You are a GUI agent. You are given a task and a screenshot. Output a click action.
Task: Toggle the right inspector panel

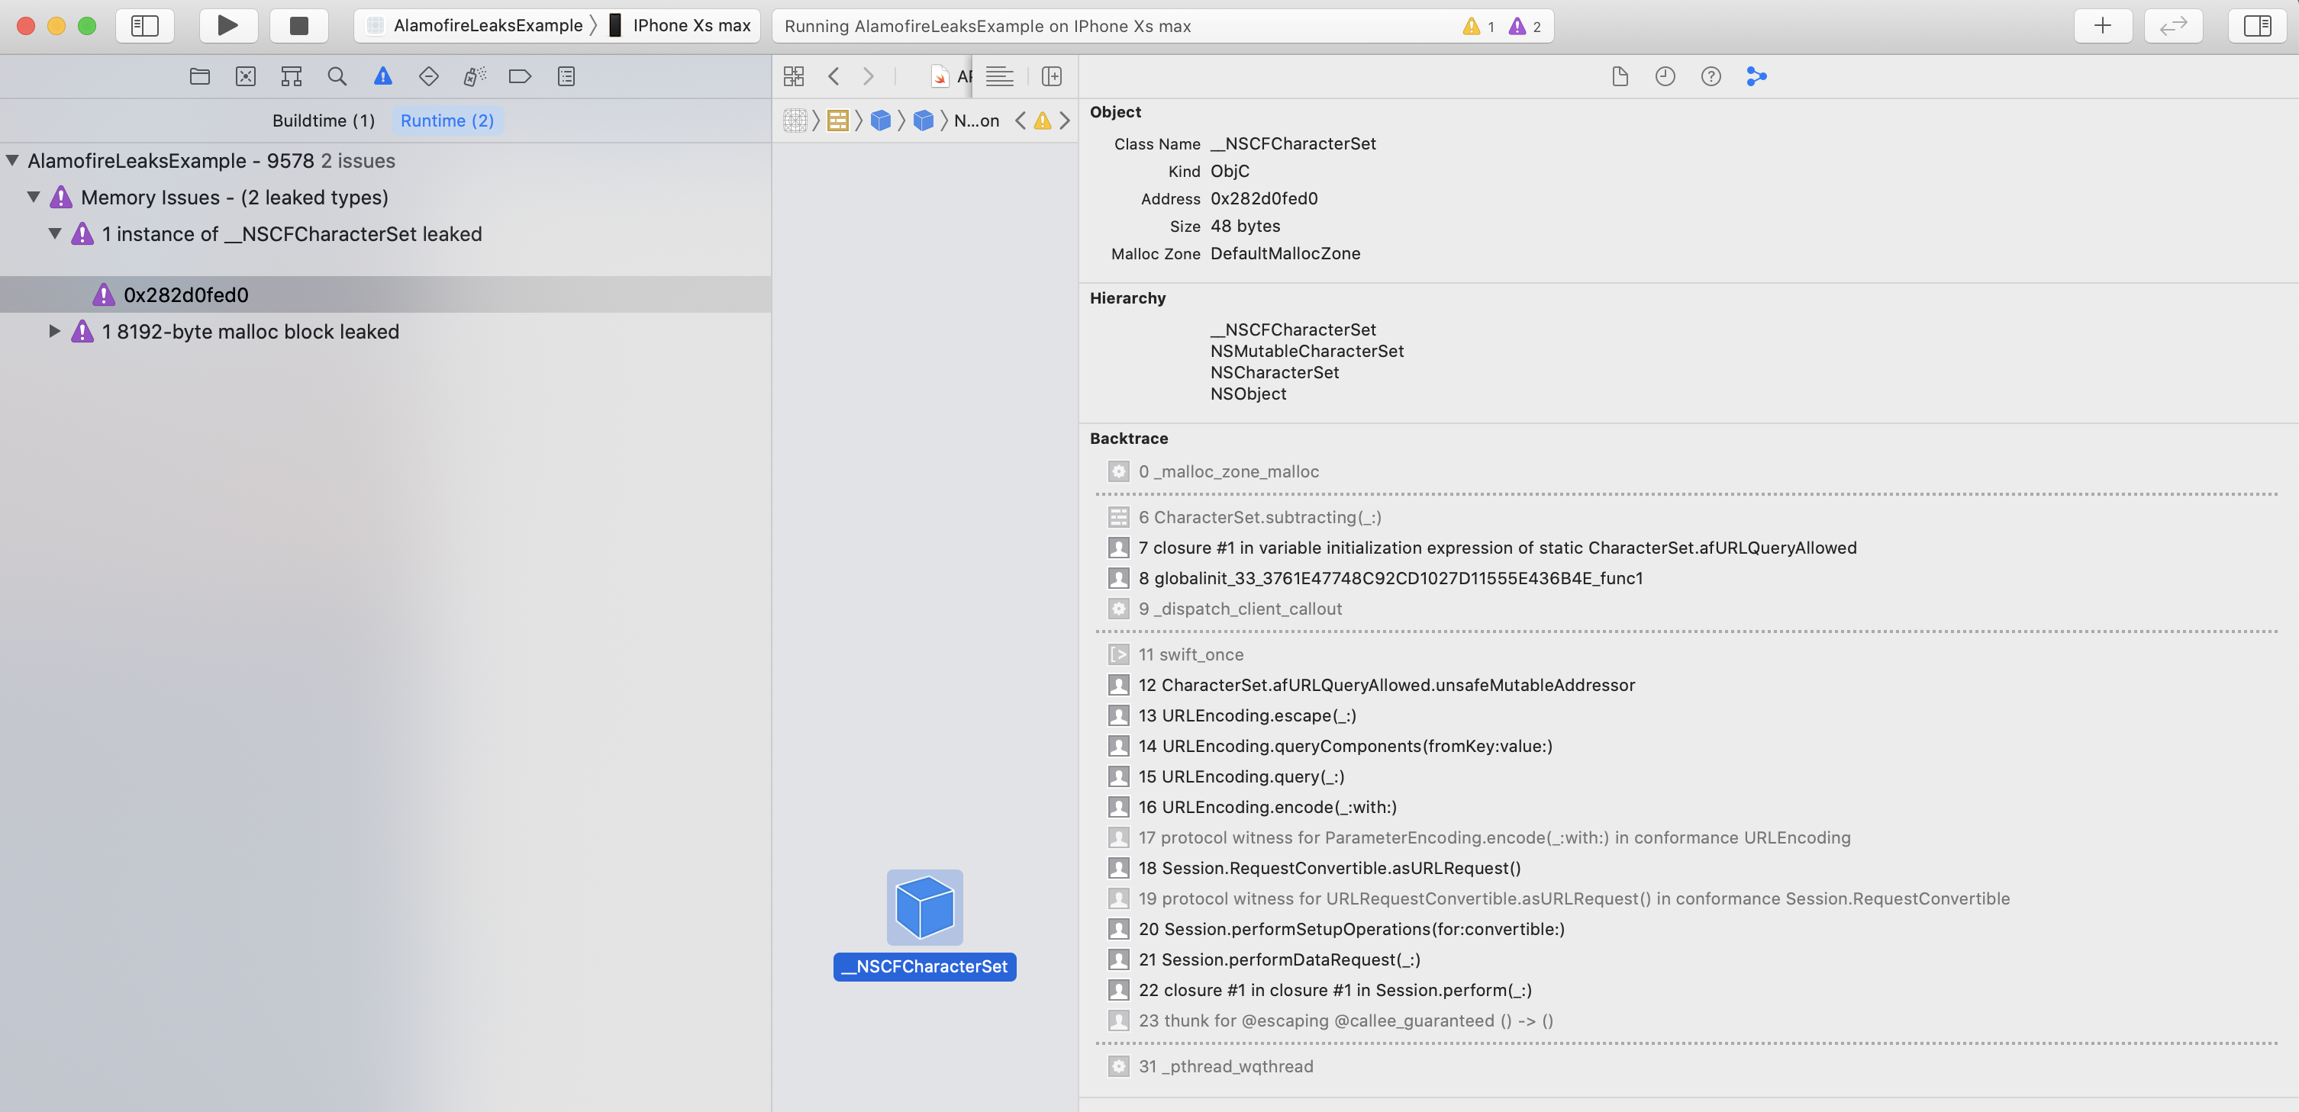tap(2257, 25)
